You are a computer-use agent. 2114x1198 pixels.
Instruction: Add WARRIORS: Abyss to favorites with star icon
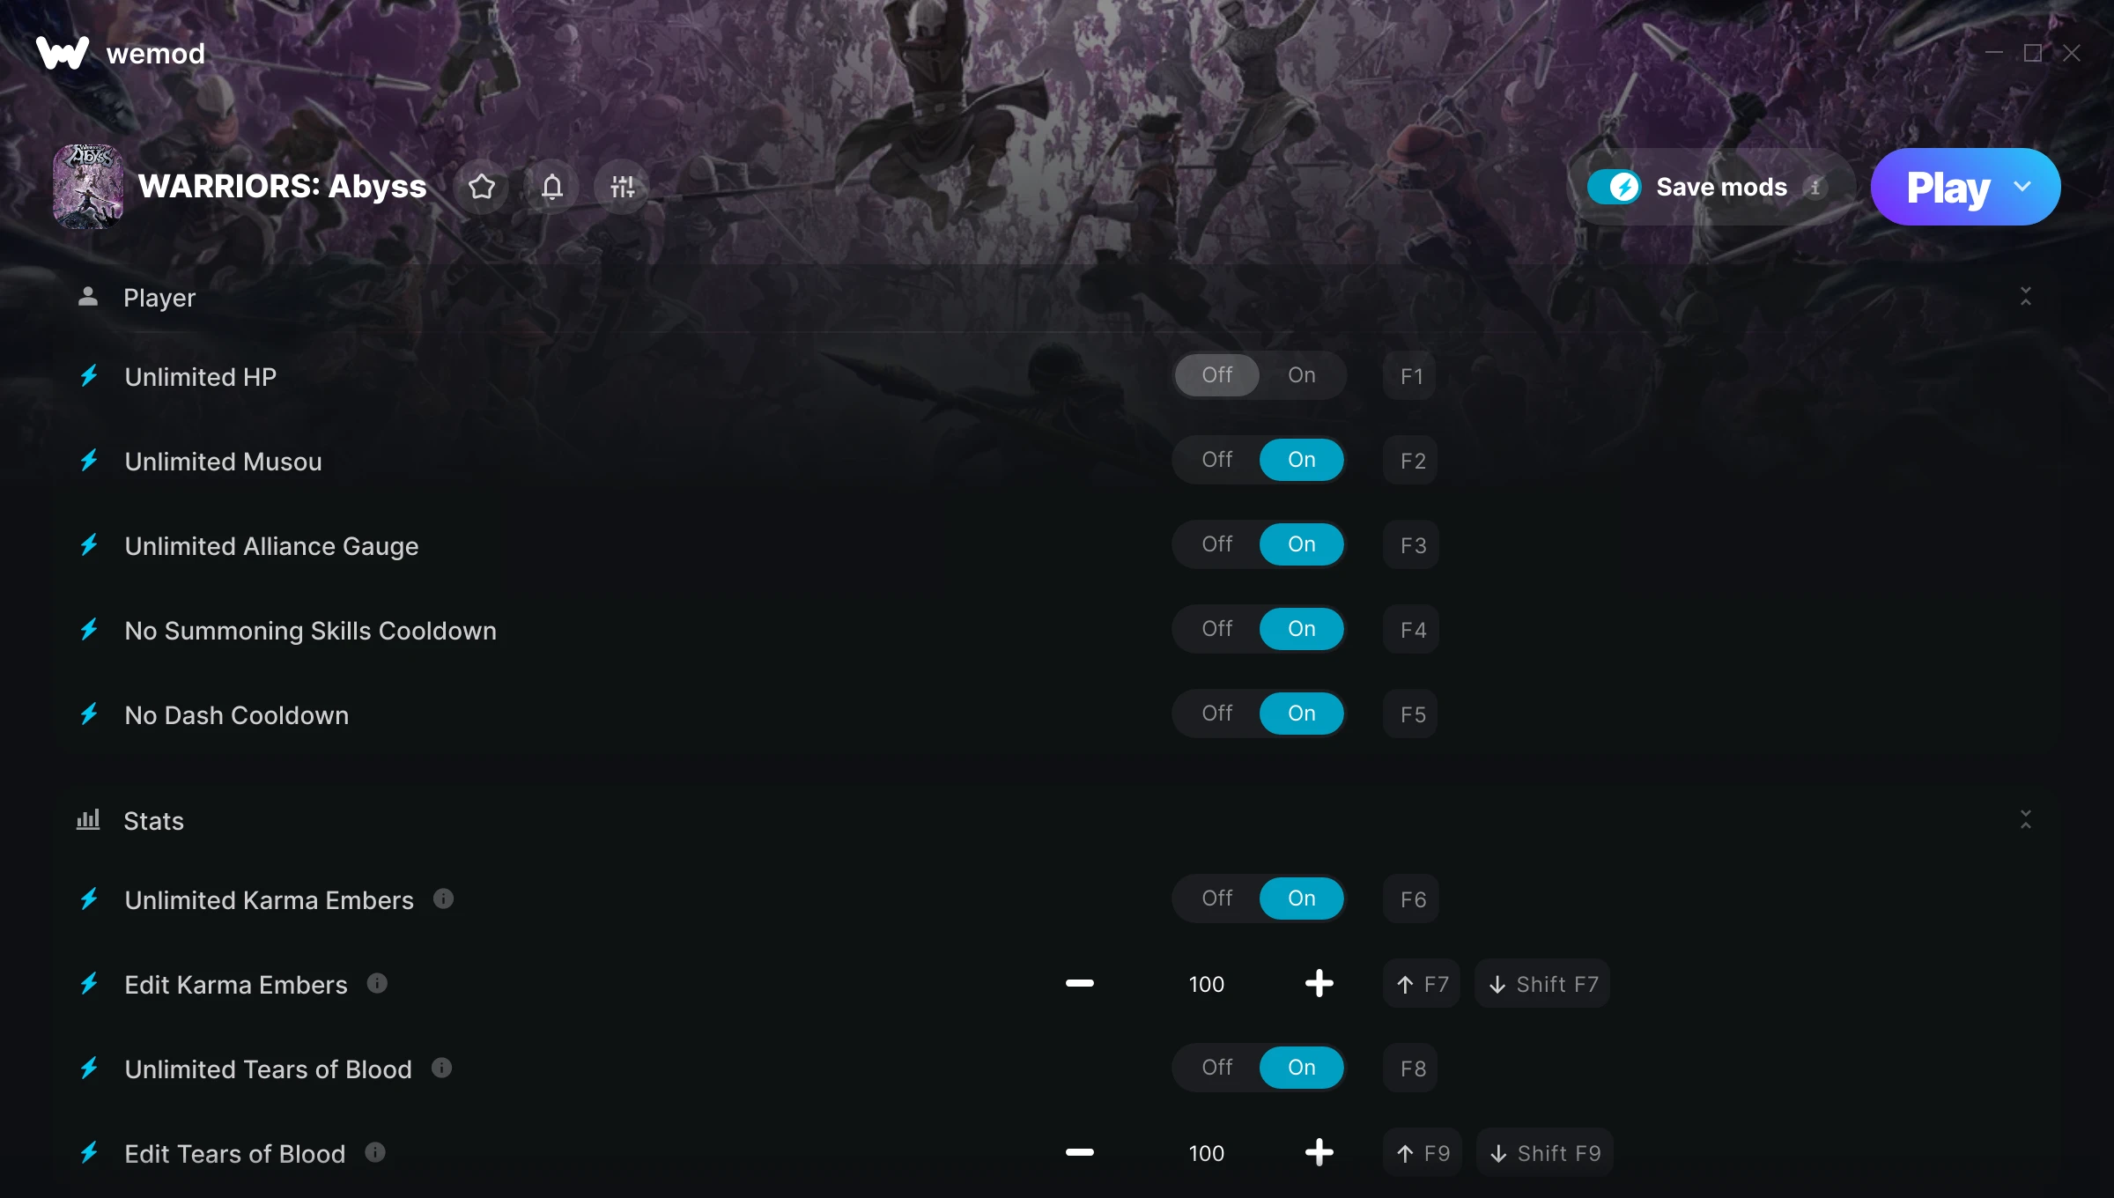pyautogui.click(x=482, y=187)
